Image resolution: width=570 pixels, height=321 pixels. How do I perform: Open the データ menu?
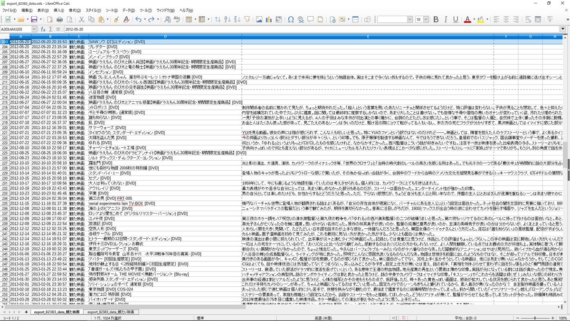pos(128,10)
